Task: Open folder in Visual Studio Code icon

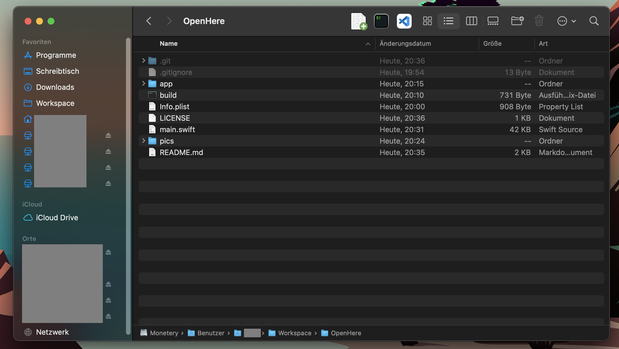Action: [404, 21]
